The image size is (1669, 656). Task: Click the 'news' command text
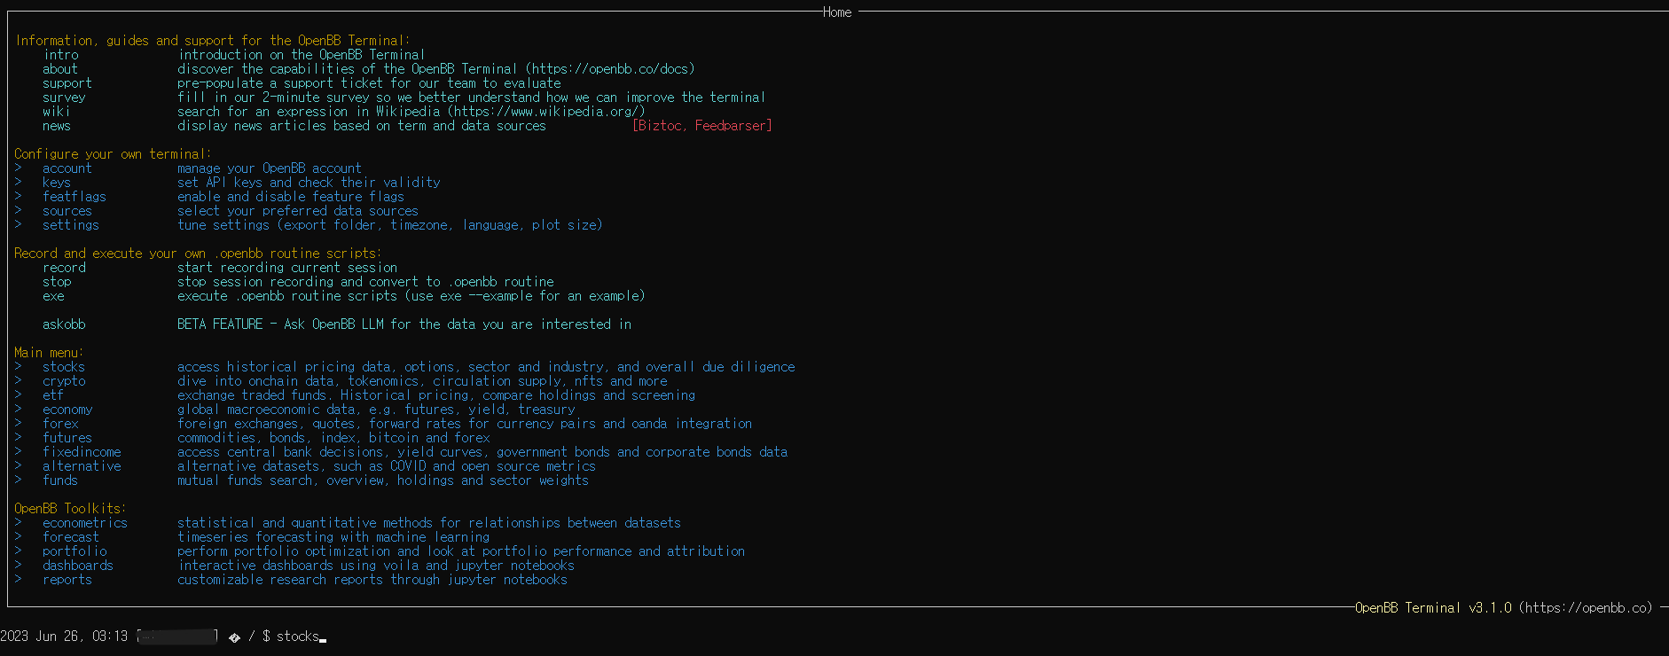click(x=57, y=126)
